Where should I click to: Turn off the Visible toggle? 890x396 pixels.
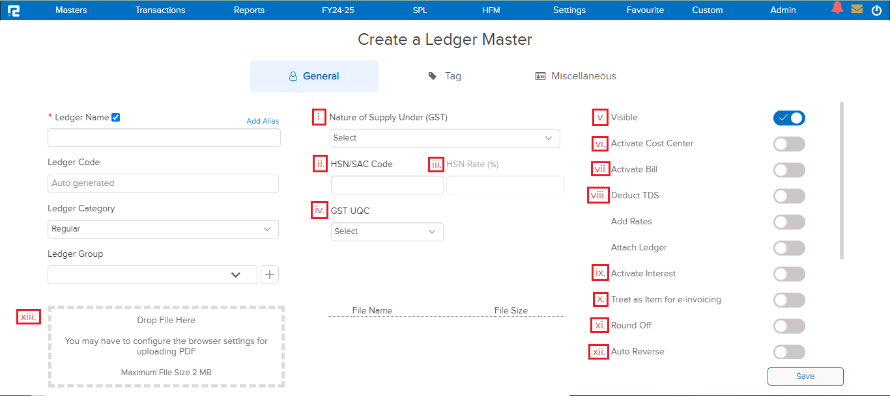click(x=789, y=118)
